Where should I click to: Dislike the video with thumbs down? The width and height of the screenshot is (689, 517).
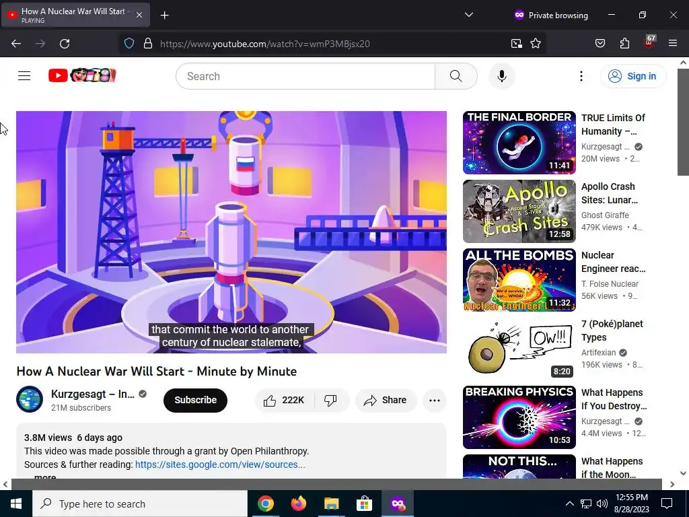pyautogui.click(x=330, y=400)
